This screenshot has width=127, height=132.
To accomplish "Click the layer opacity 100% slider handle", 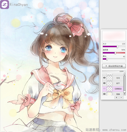I will click(125, 72).
